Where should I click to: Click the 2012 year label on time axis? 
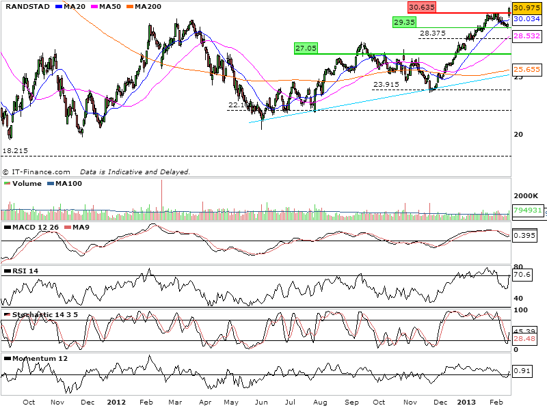[116, 402]
